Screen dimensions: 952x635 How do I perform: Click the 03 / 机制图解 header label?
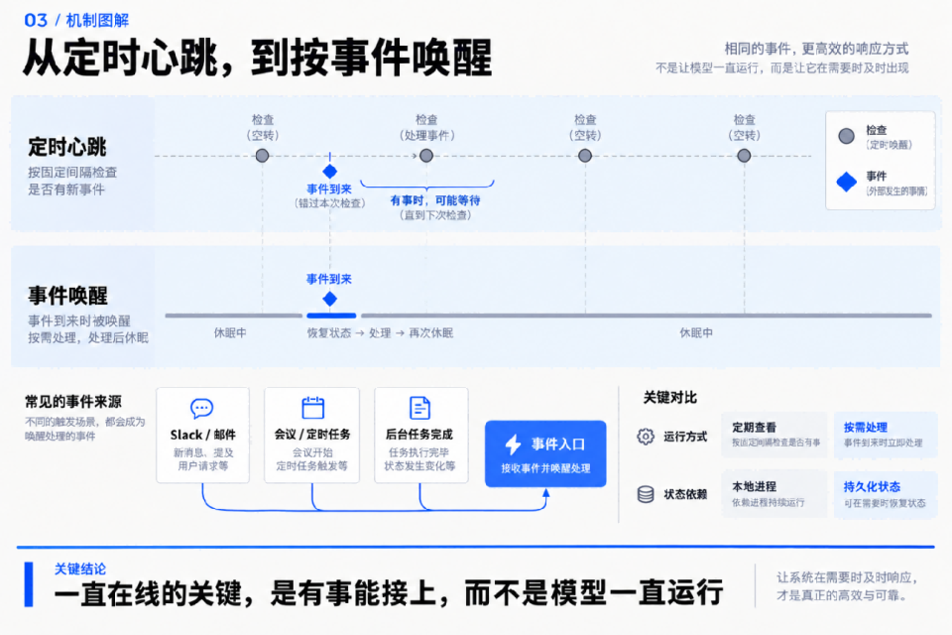(76, 20)
